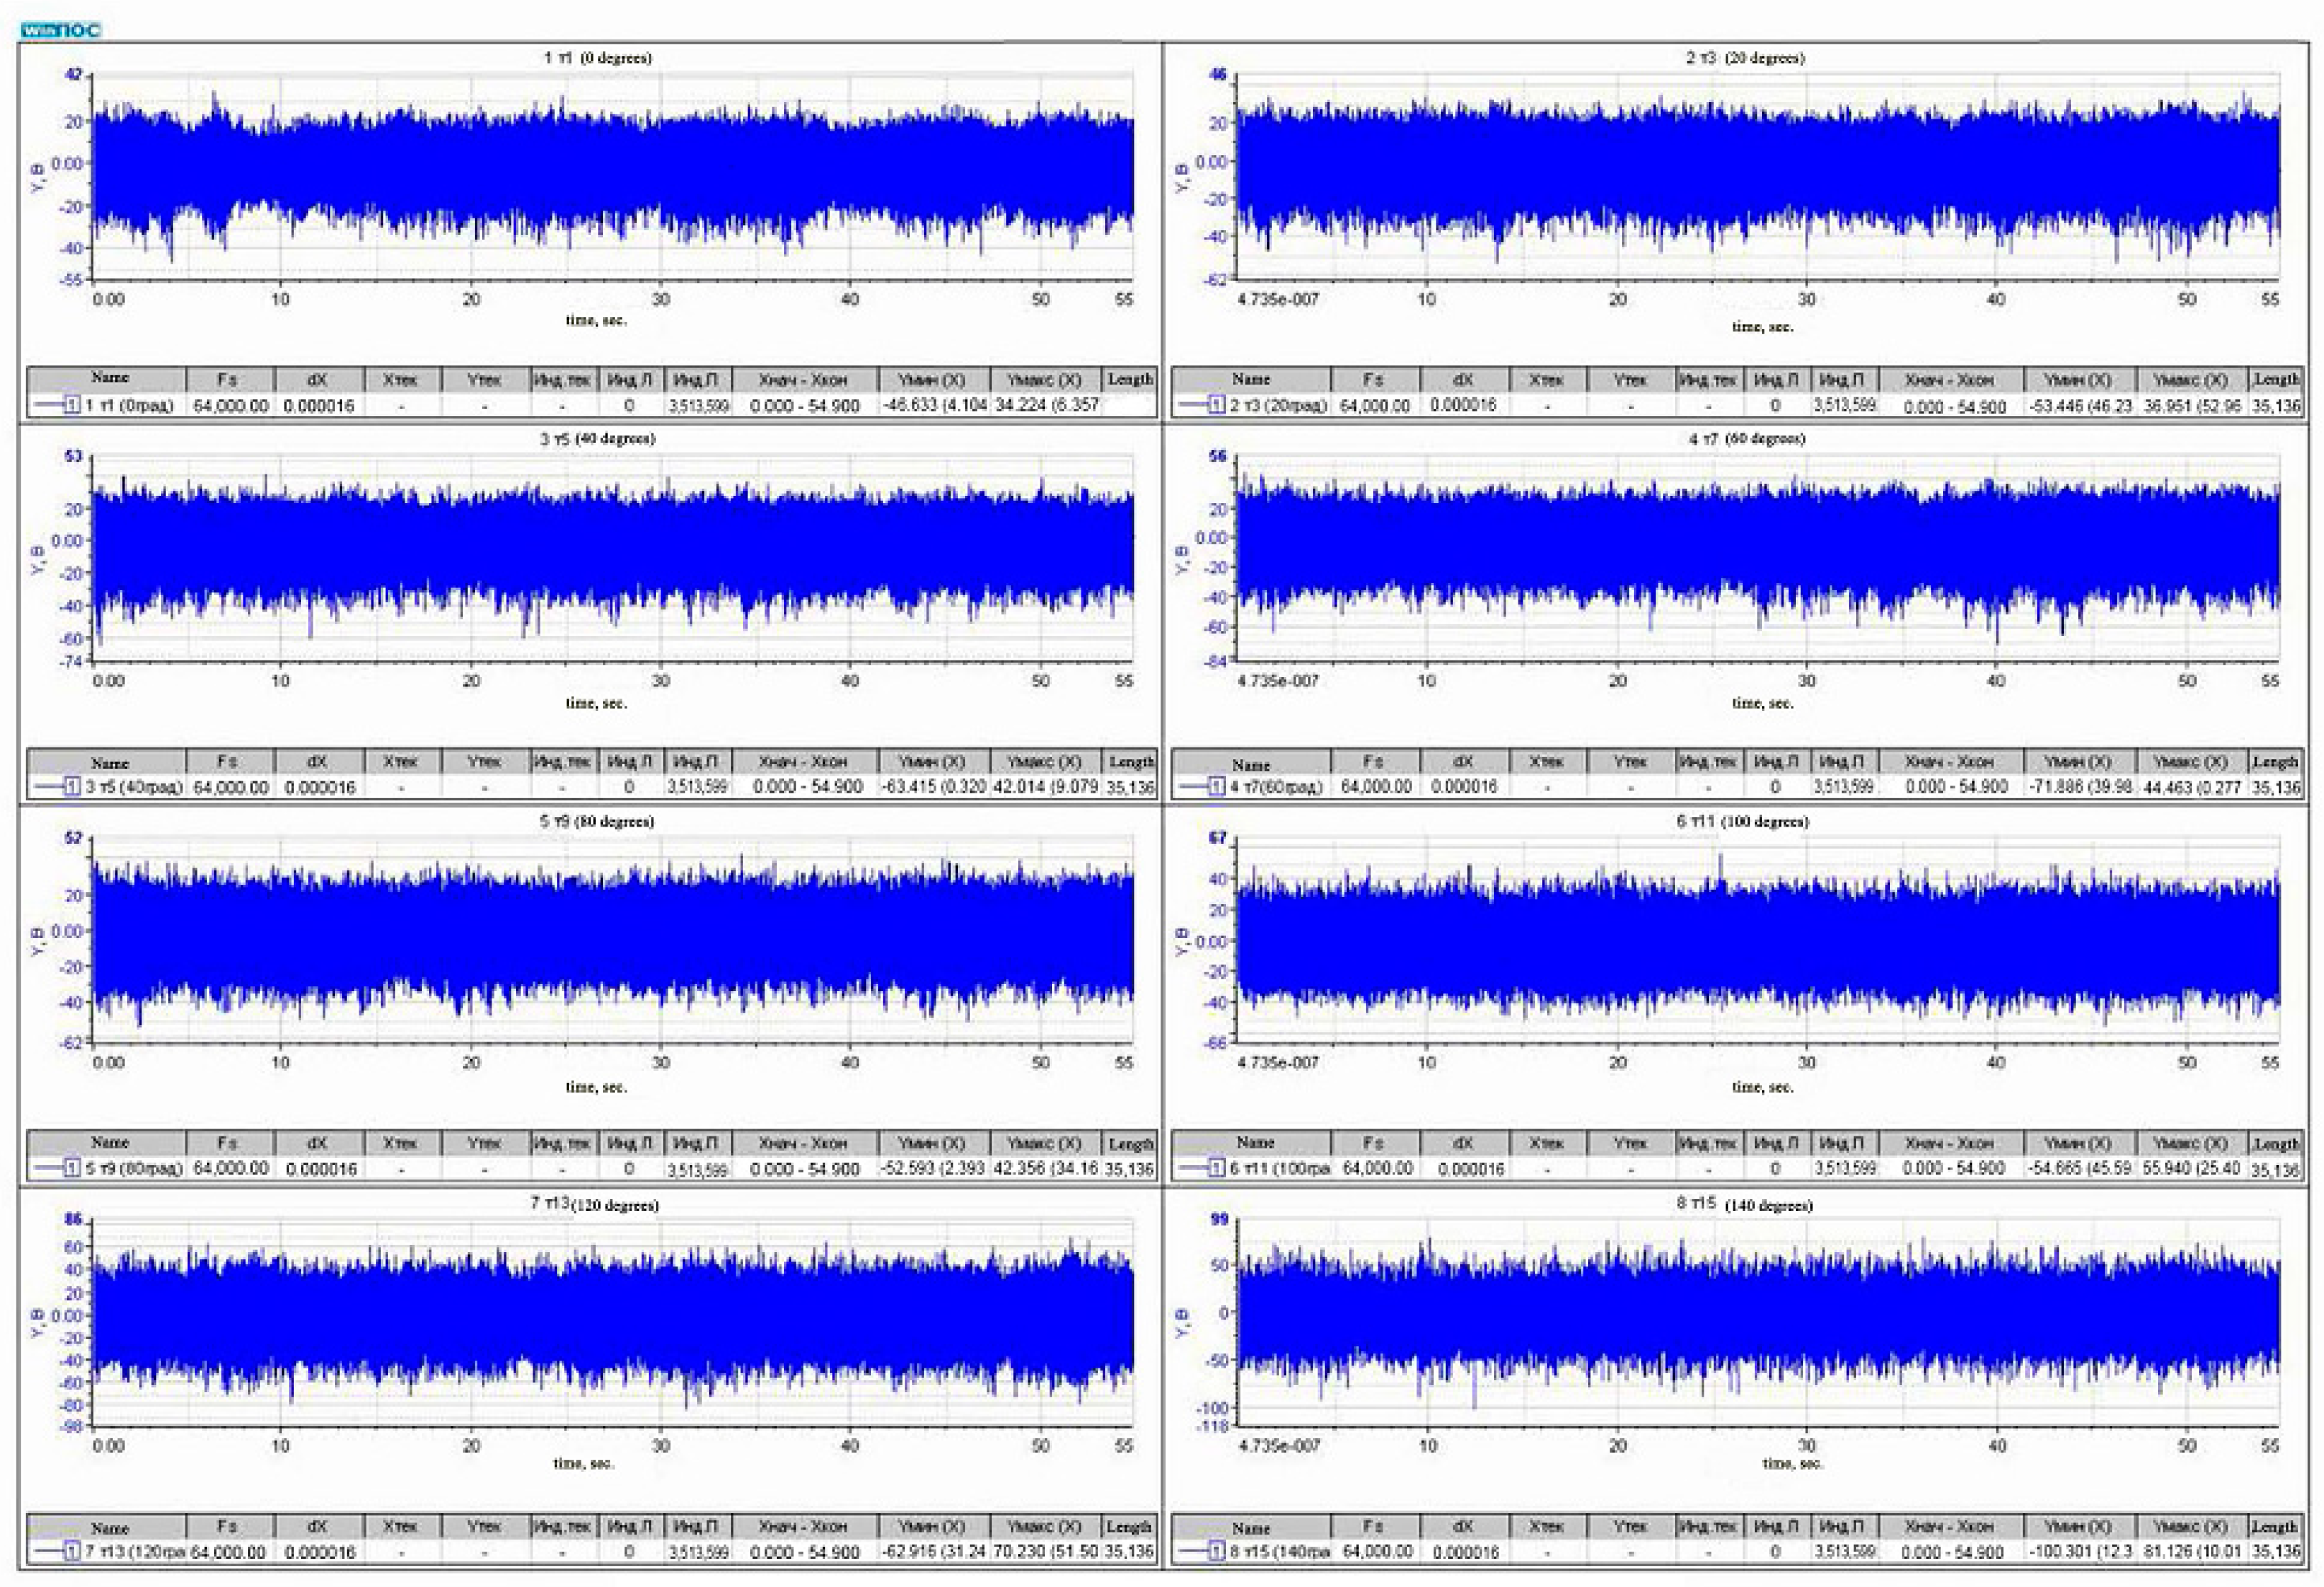
Task: Click the WinПОС logo in top-left corner
Action: coord(61,30)
